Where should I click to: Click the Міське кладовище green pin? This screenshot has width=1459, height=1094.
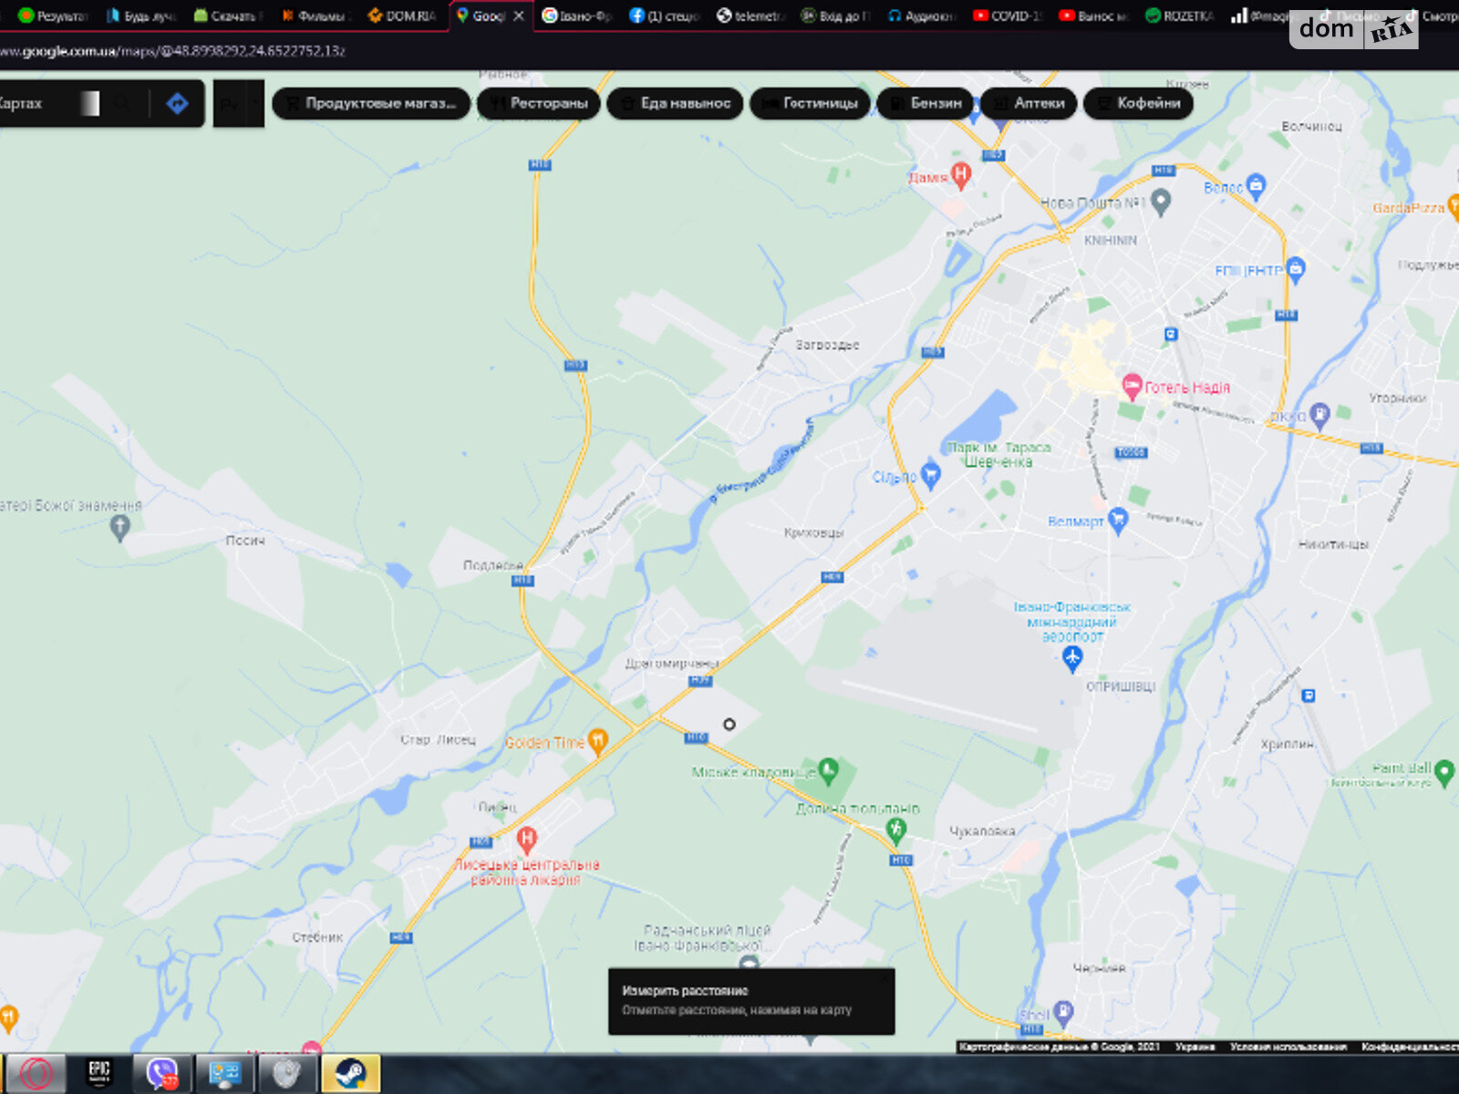tap(828, 771)
